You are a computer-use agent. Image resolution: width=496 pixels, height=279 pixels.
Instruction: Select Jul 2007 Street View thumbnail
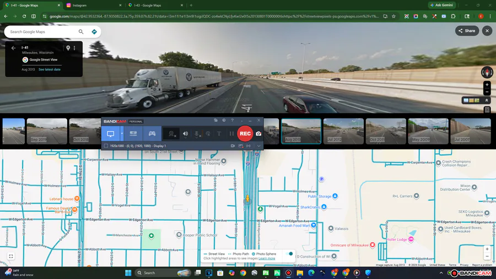pos(471,131)
